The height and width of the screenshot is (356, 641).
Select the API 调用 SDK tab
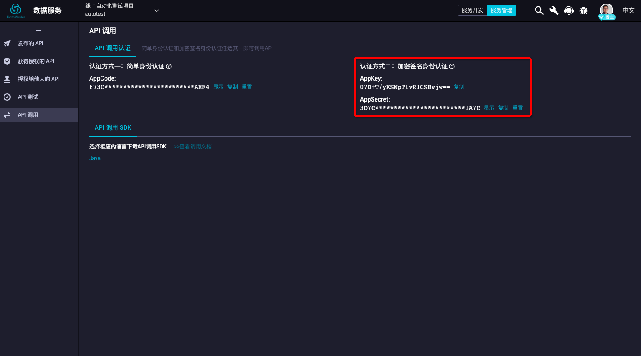(x=113, y=127)
